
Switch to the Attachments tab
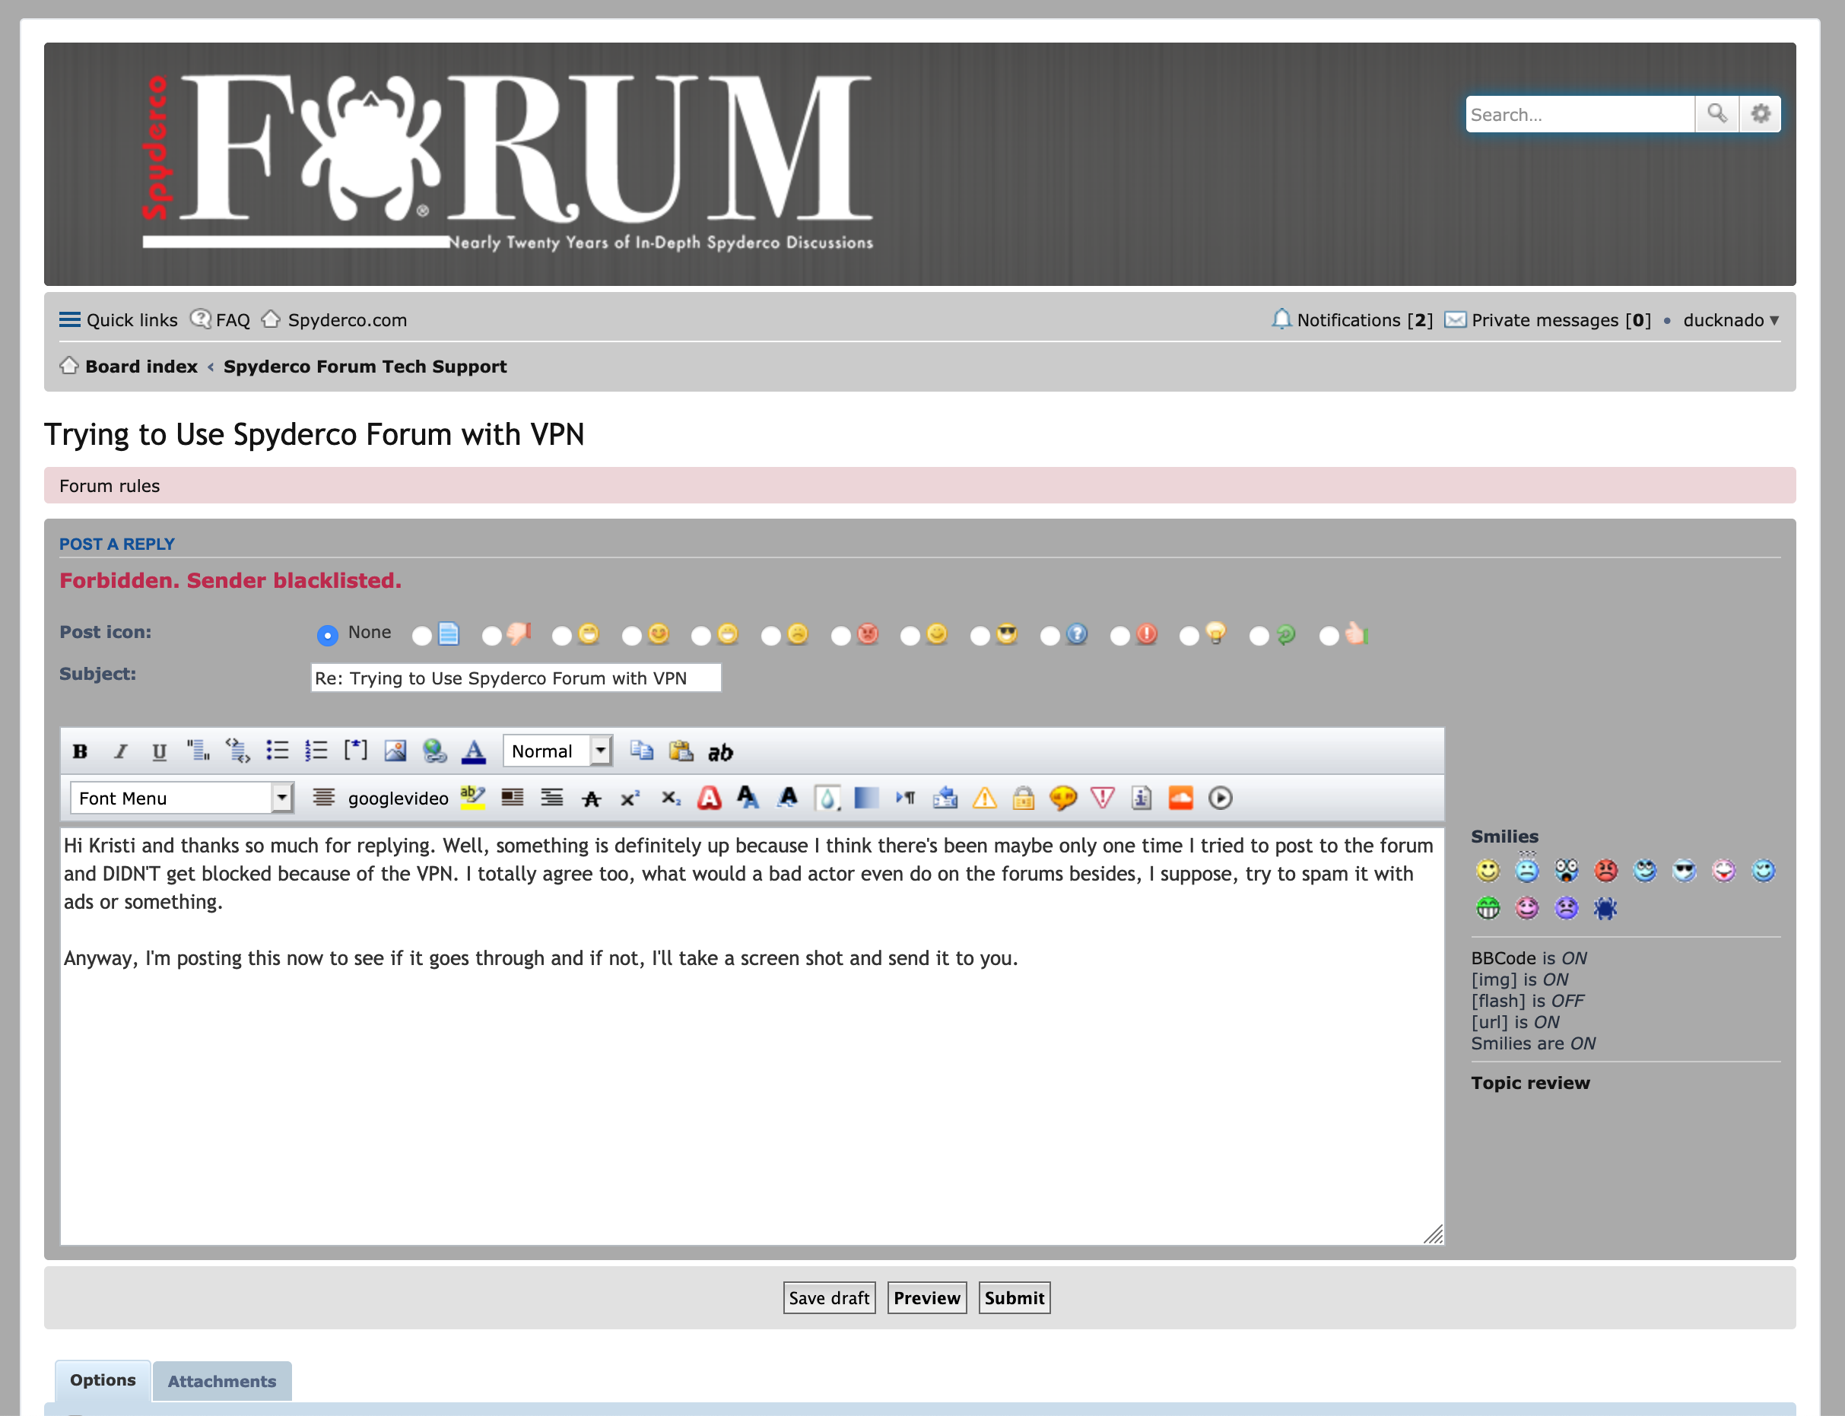[221, 1380]
